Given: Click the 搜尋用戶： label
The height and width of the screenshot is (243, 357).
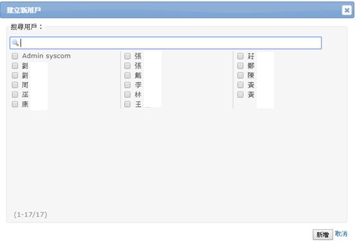Looking at the screenshot, I should tap(26, 27).
